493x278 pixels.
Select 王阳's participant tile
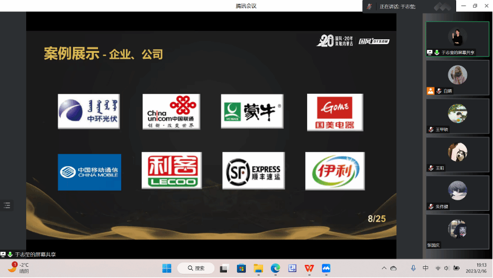coord(457,154)
